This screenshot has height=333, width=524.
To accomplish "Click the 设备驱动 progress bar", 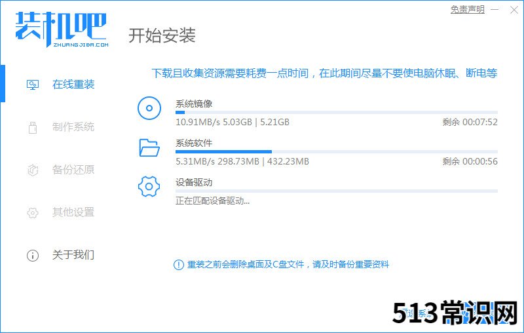I will pos(337,191).
